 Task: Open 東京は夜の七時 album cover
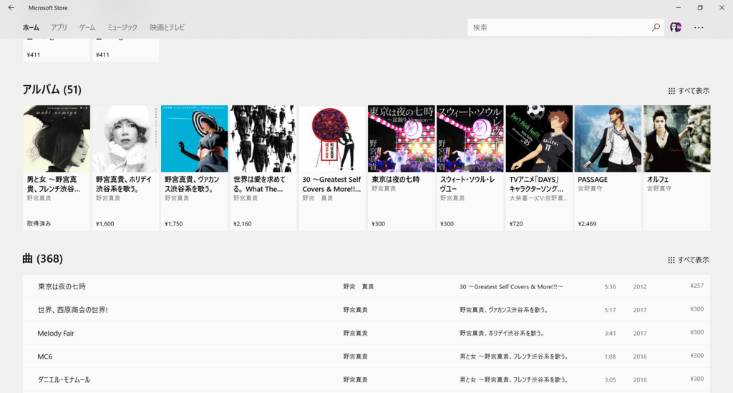[x=401, y=138]
